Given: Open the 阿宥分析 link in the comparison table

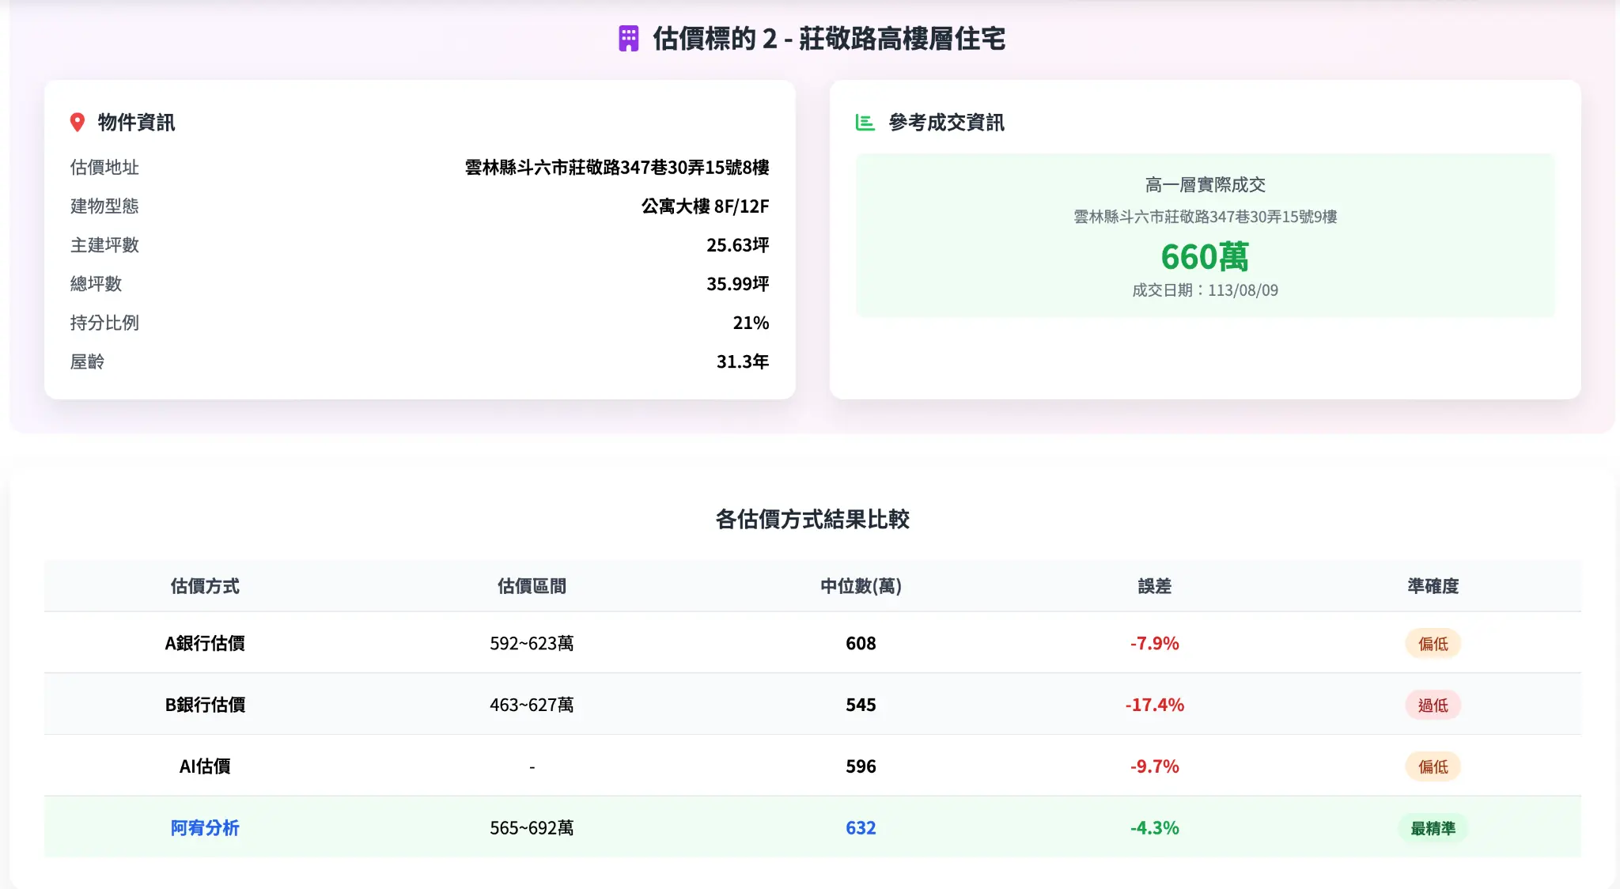Looking at the screenshot, I should [x=205, y=828].
